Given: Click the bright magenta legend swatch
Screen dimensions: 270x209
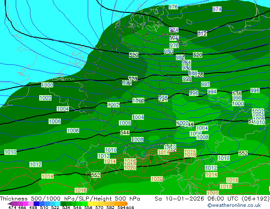Looking at the screenshot, I should coord(26,203).
